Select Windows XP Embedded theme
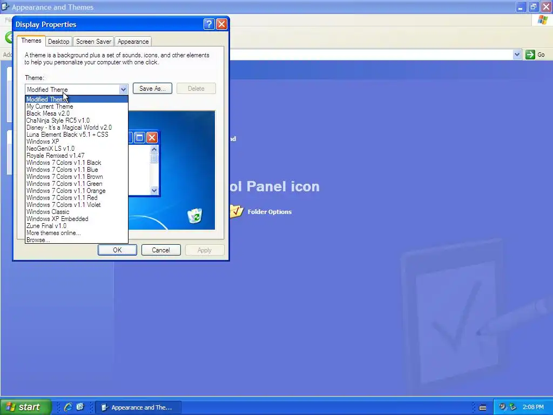 tap(77, 219)
